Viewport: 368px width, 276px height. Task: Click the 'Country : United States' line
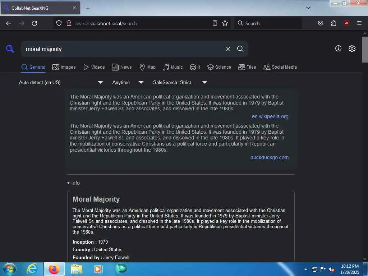[x=97, y=250]
